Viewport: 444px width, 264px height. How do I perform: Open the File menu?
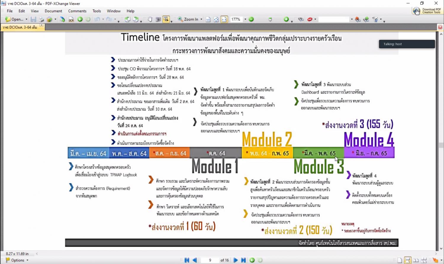click(10, 11)
